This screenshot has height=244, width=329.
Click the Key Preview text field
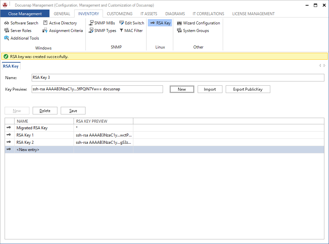pyautogui.click(x=97, y=89)
